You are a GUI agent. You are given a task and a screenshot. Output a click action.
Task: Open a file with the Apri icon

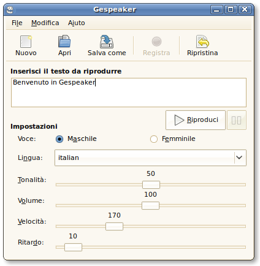click(x=64, y=41)
